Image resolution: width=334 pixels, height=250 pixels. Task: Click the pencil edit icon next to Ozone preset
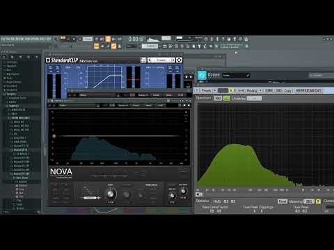coord(248,75)
